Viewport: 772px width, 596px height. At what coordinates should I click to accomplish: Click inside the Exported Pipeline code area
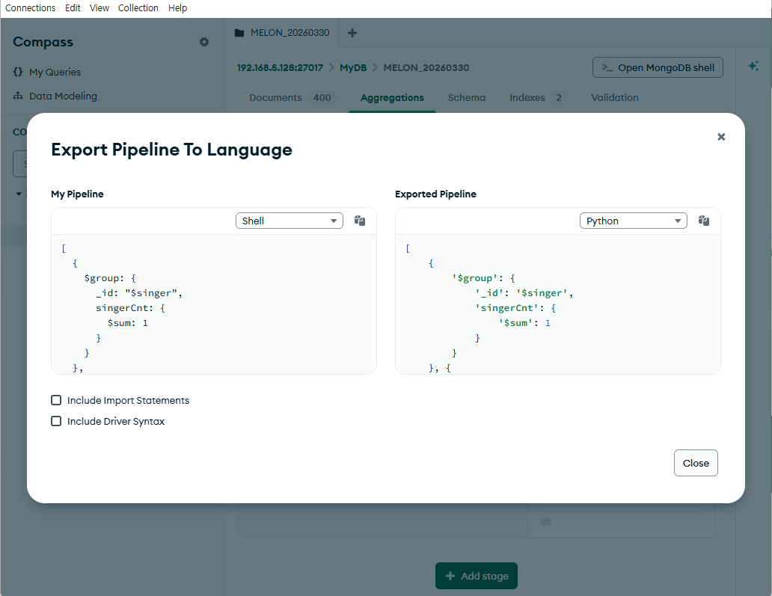pyautogui.click(x=558, y=304)
